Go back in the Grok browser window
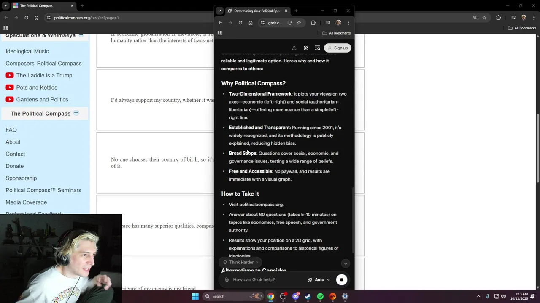The image size is (540, 303). click(x=220, y=23)
